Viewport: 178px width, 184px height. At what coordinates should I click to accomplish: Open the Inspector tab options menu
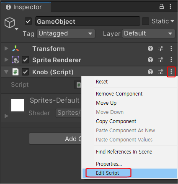coord(170,6)
